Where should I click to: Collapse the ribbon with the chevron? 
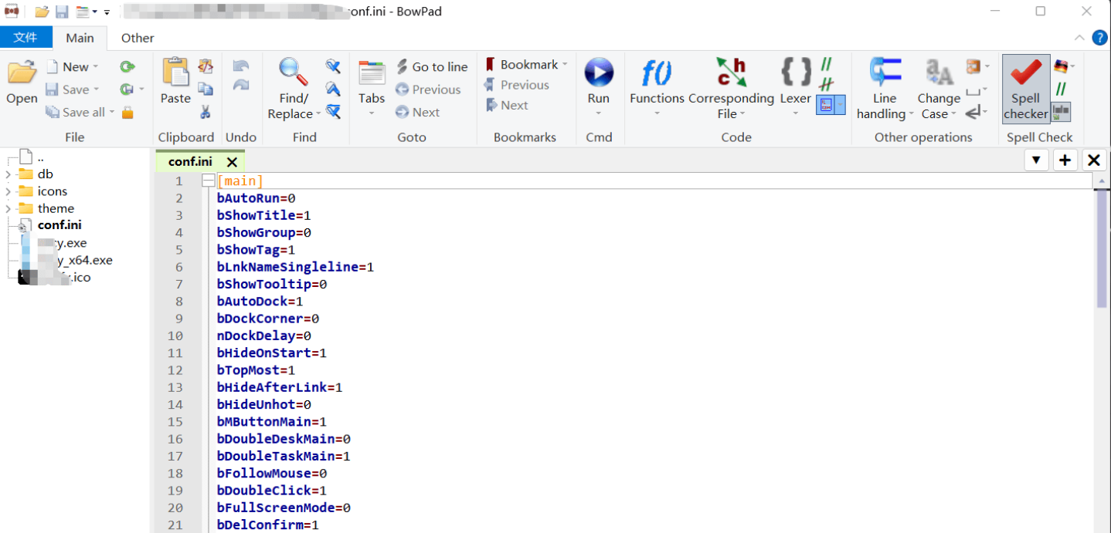coord(1079,38)
